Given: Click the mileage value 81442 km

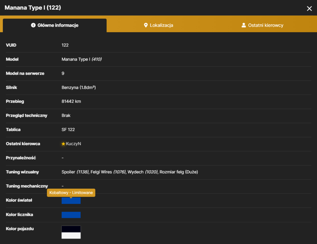Looking at the screenshot, I should (71, 101).
